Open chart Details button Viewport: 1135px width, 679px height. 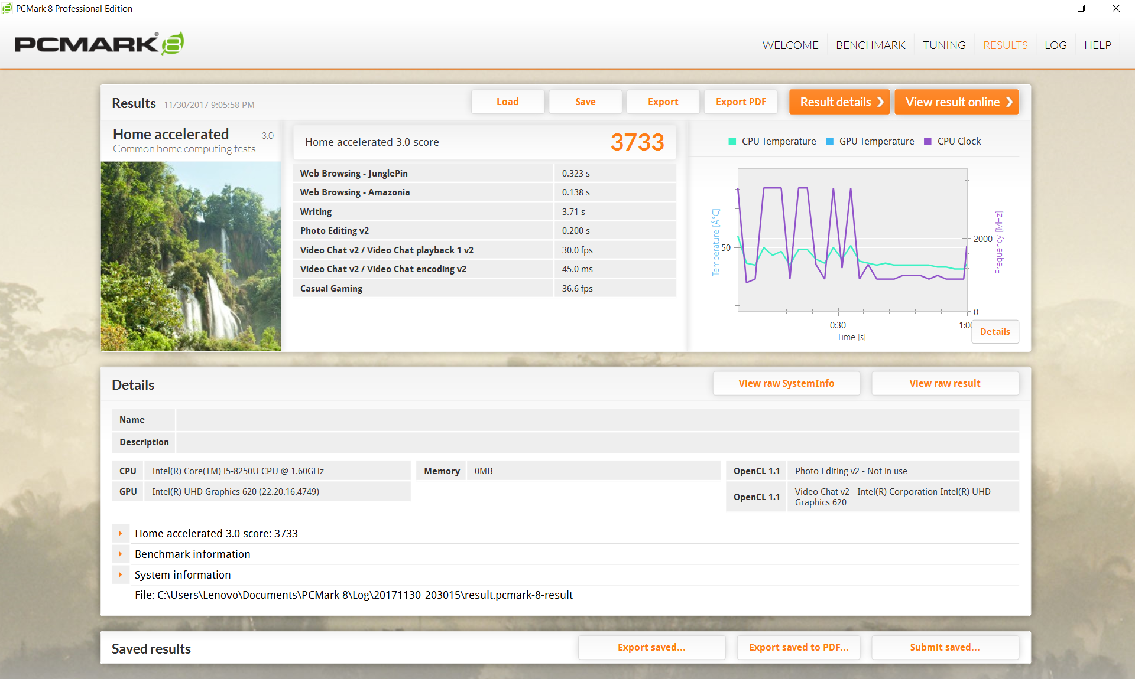pyautogui.click(x=995, y=332)
